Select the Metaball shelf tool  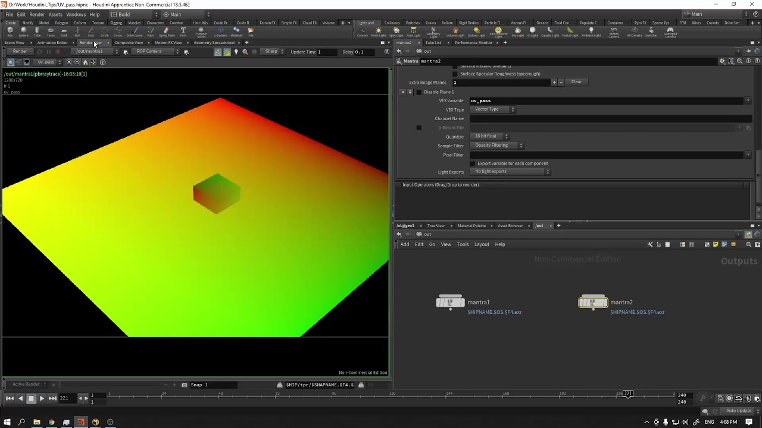pos(236,32)
